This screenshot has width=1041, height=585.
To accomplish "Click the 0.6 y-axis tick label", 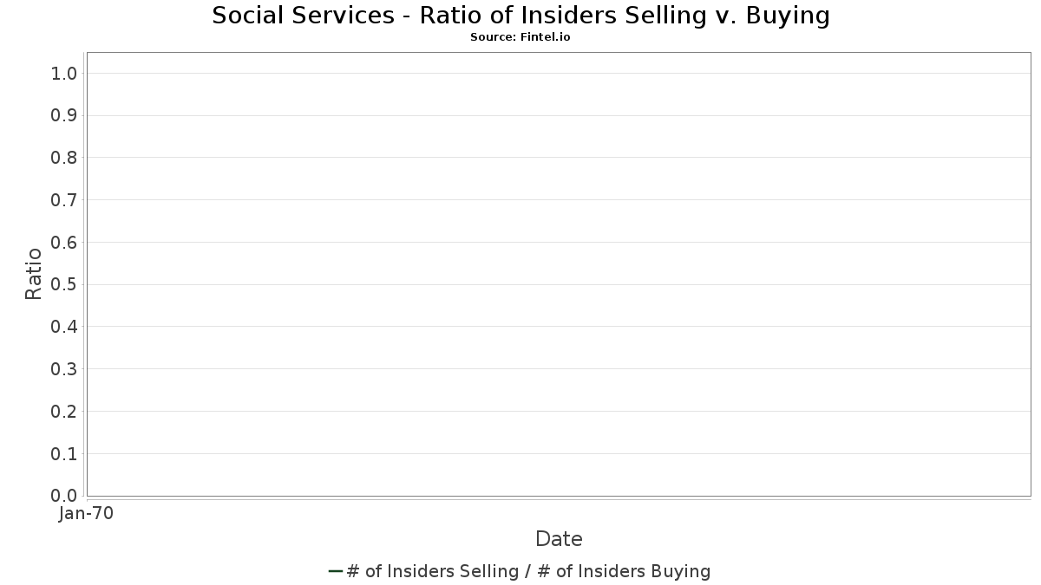I will pyautogui.click(x=65, y=243).
